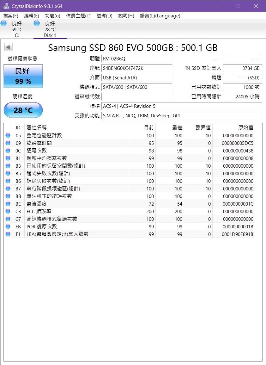Click the 屬性名稱 column header
Image resolution: width=266 pixels, height=365 pixels.
click(x=37, y=127)
